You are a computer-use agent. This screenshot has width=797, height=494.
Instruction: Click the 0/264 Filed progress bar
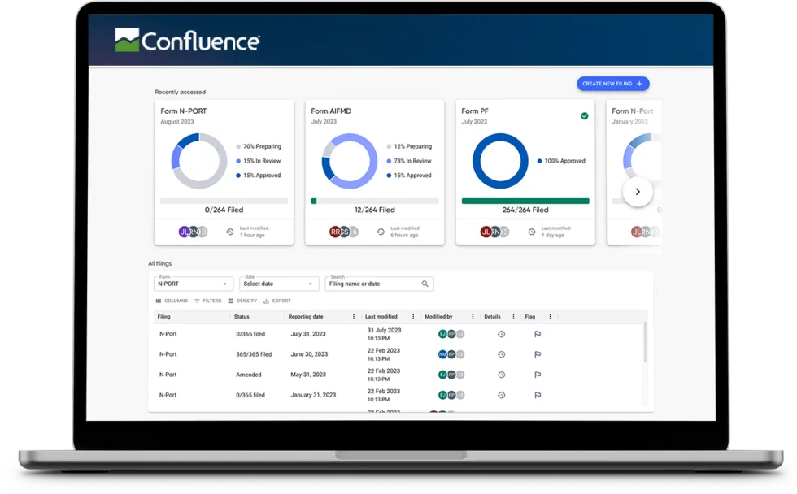click(x=224, y=201)
